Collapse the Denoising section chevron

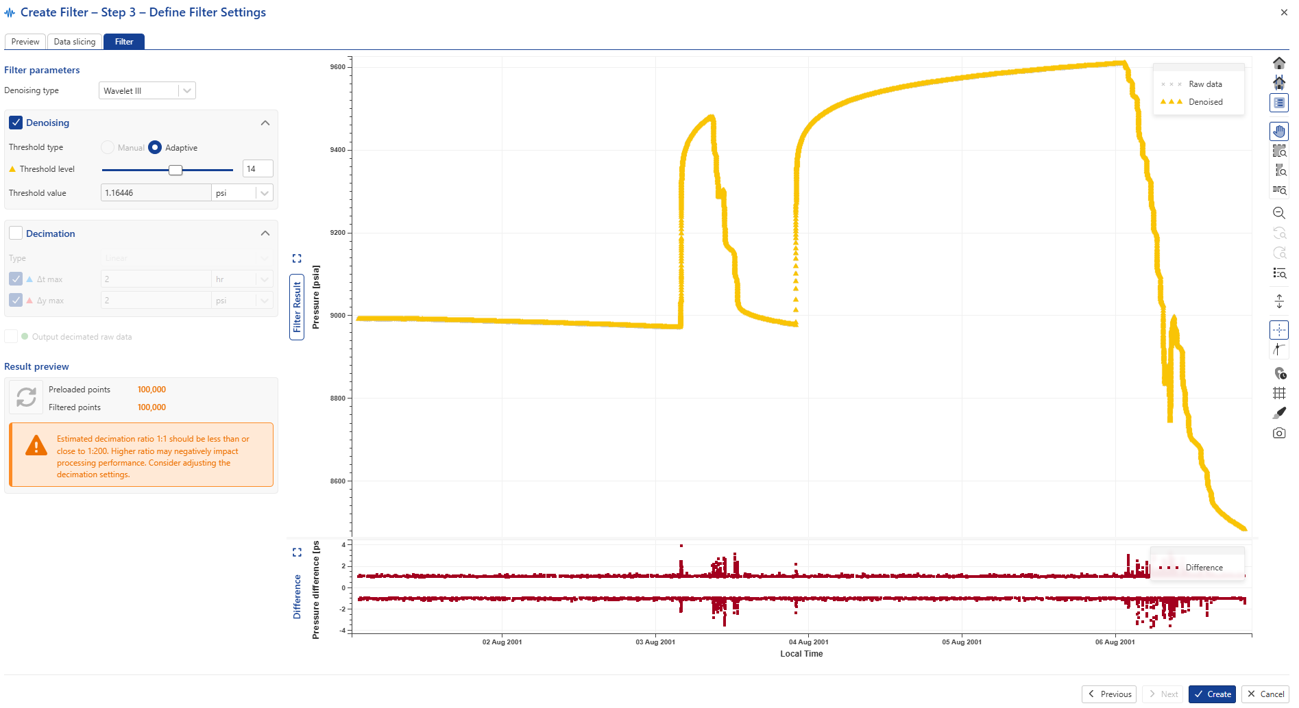point(265,123)
